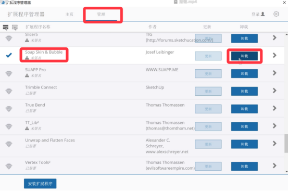Click the Soap Skin & Bubble name

(44, 52)
